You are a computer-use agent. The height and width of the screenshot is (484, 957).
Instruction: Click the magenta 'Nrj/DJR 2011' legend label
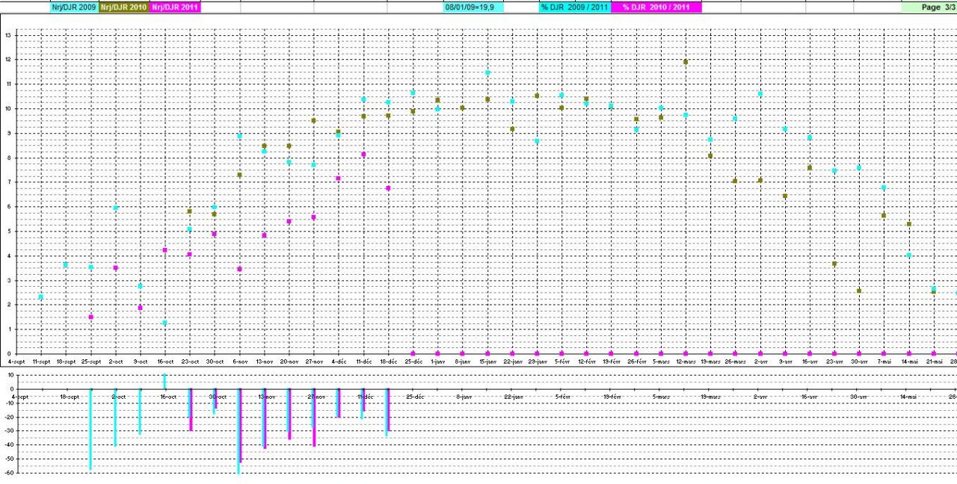(175, 7)
